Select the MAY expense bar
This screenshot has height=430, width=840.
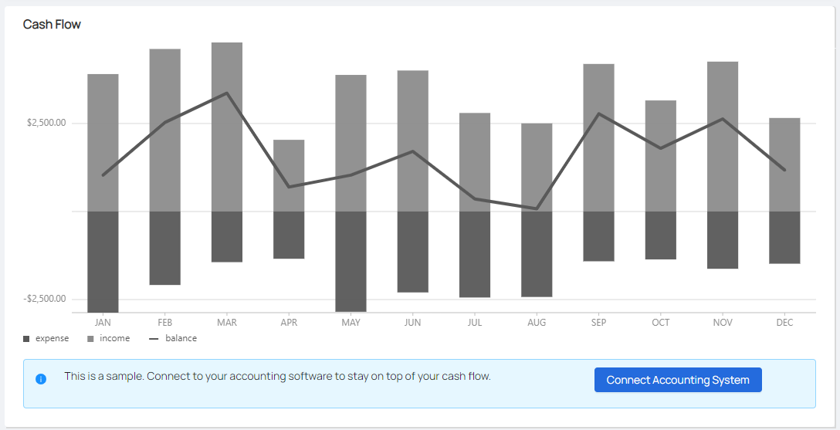click(351, 261)
